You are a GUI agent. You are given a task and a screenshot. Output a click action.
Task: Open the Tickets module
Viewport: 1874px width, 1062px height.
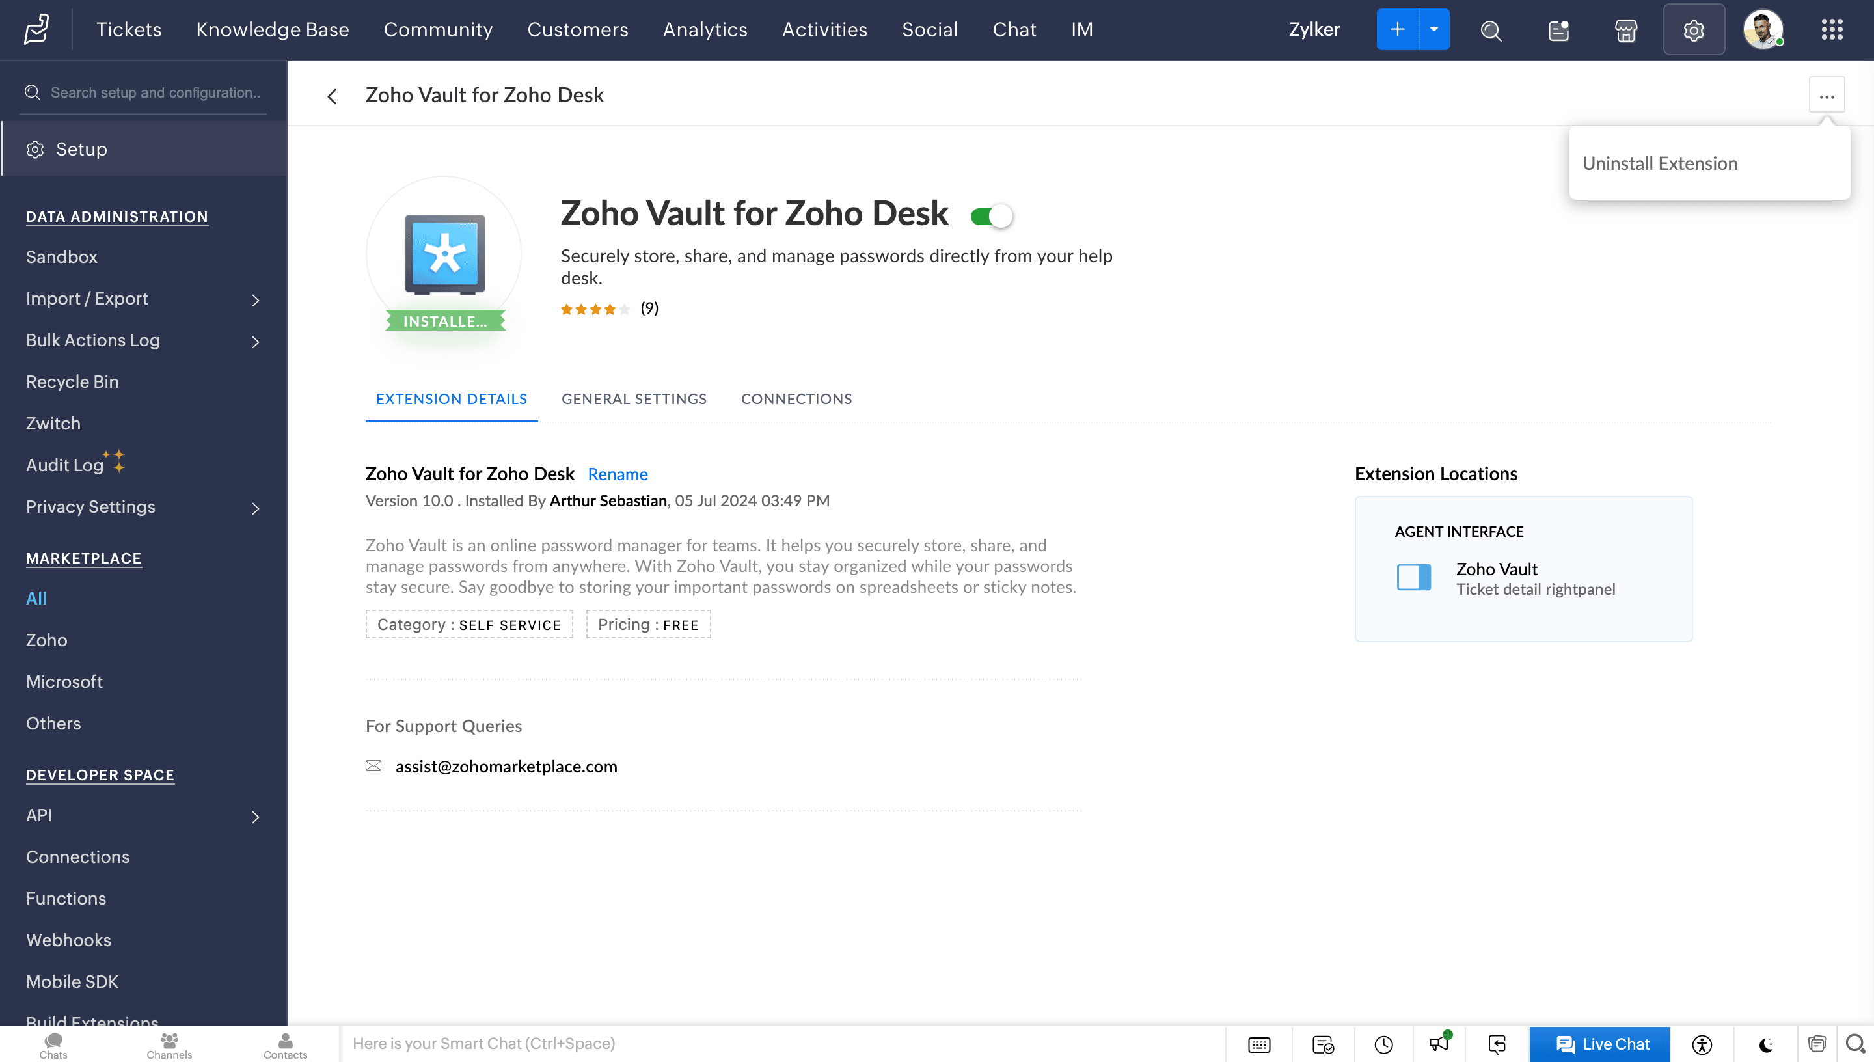[129, 29]
